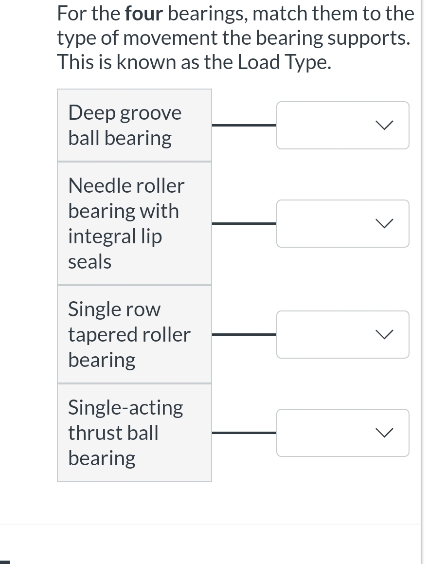Select the Deep groove ball bearing label box
Screen dimensions: 428x564
[134, 125]
